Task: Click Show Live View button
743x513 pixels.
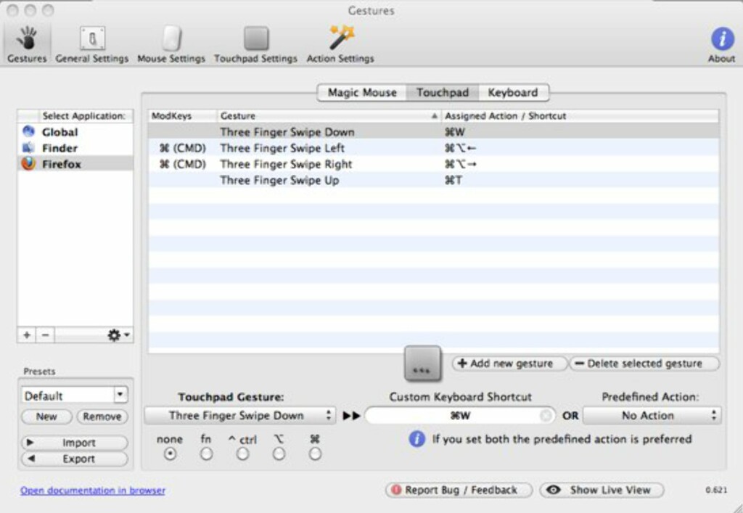Action: 602,490
